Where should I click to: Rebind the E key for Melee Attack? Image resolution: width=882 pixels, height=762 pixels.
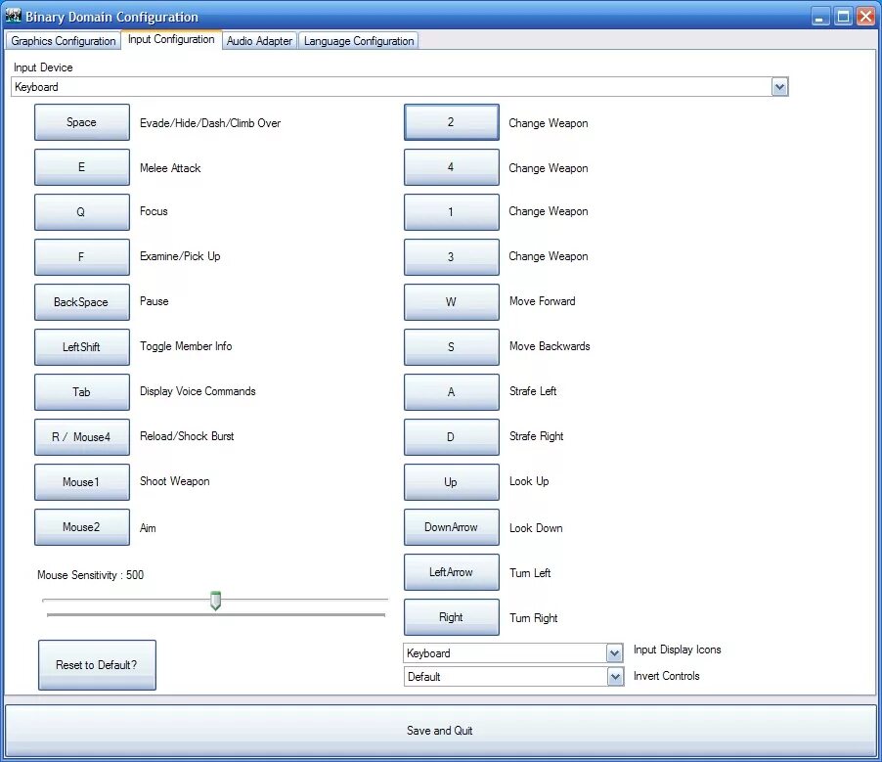click(x=81, y=167)
